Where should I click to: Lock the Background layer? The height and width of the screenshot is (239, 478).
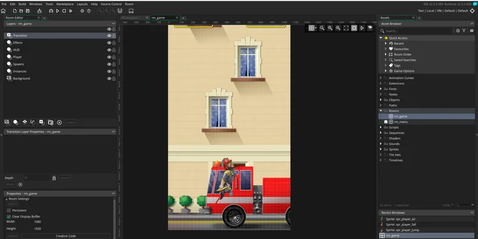(114, 79)
